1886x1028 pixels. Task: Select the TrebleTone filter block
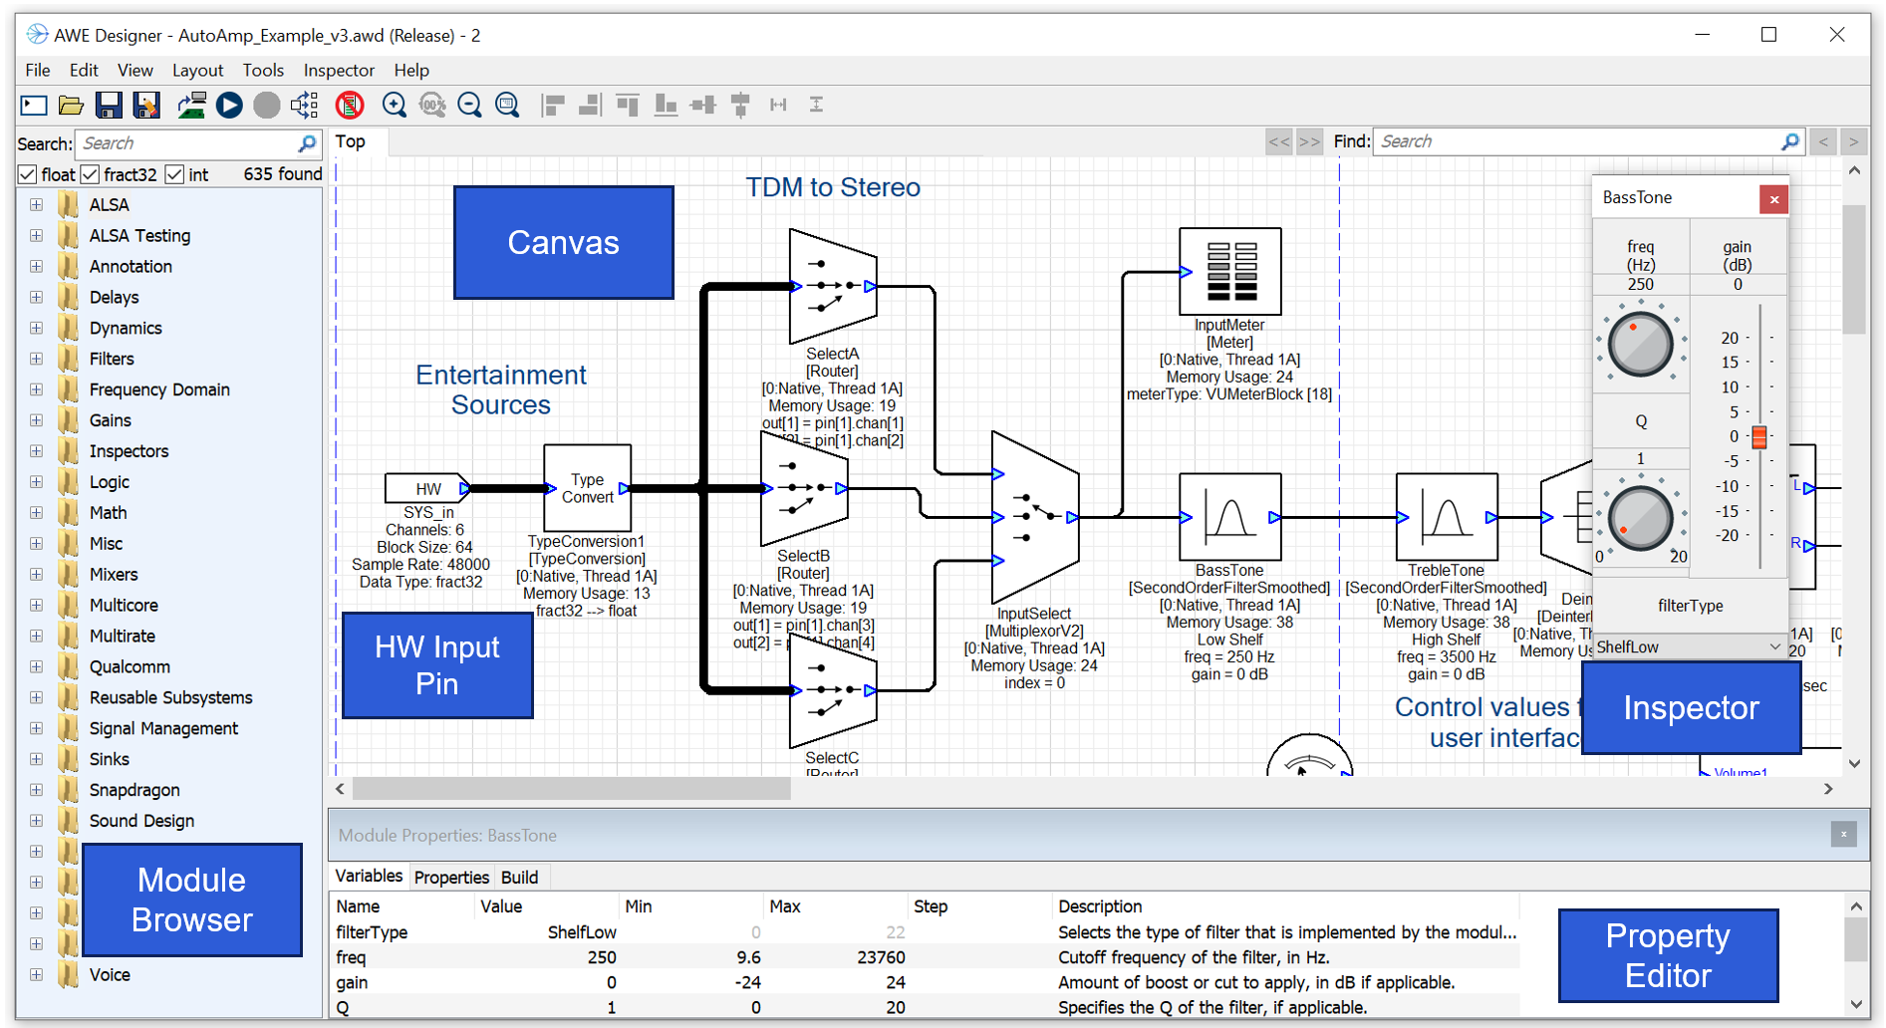pos(1447,517)
